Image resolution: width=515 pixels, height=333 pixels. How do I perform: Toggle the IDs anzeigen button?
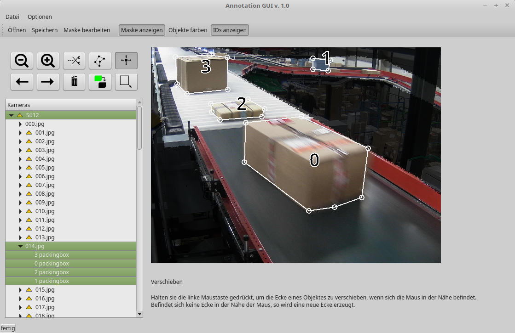click(230, 30)
